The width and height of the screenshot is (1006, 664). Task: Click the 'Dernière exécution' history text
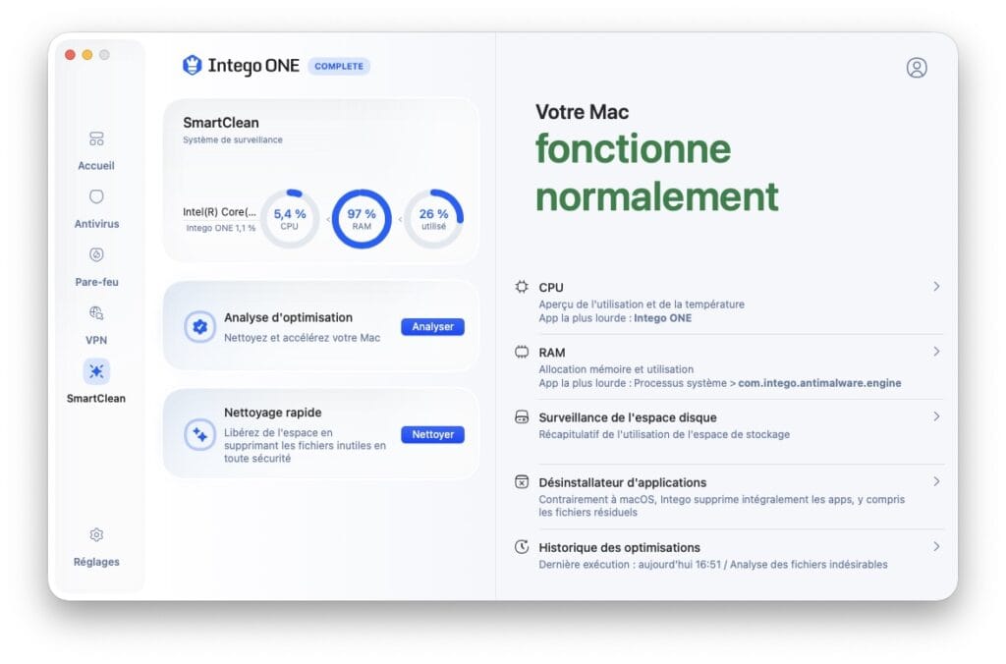(x=713, y=565)
